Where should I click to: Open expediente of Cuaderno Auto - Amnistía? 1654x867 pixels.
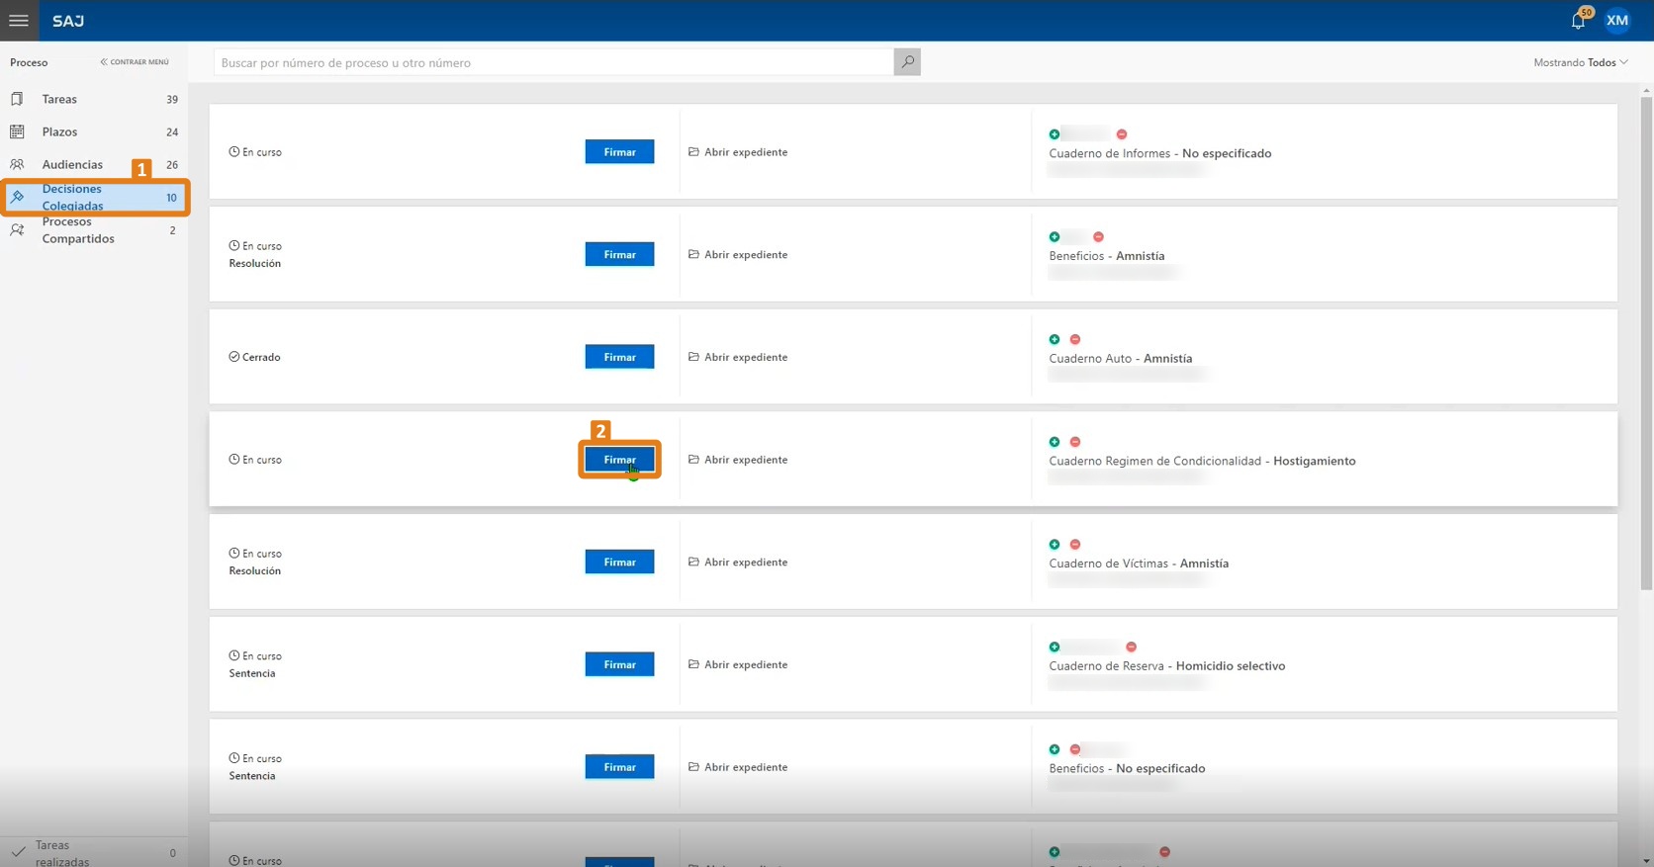(x=738, y=357)
